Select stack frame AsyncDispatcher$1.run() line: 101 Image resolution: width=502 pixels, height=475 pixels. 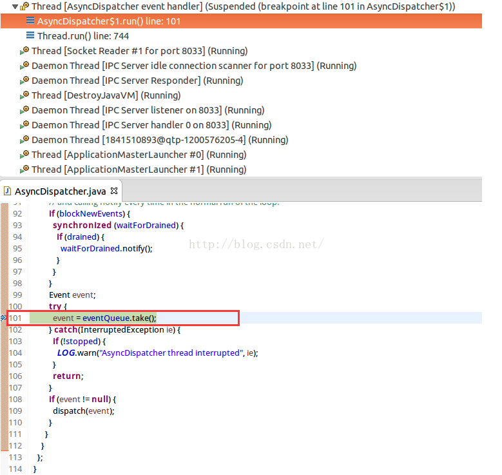coord(241,21)
